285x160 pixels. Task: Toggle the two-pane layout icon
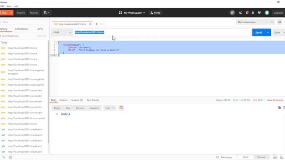click(x=275, y=157)
